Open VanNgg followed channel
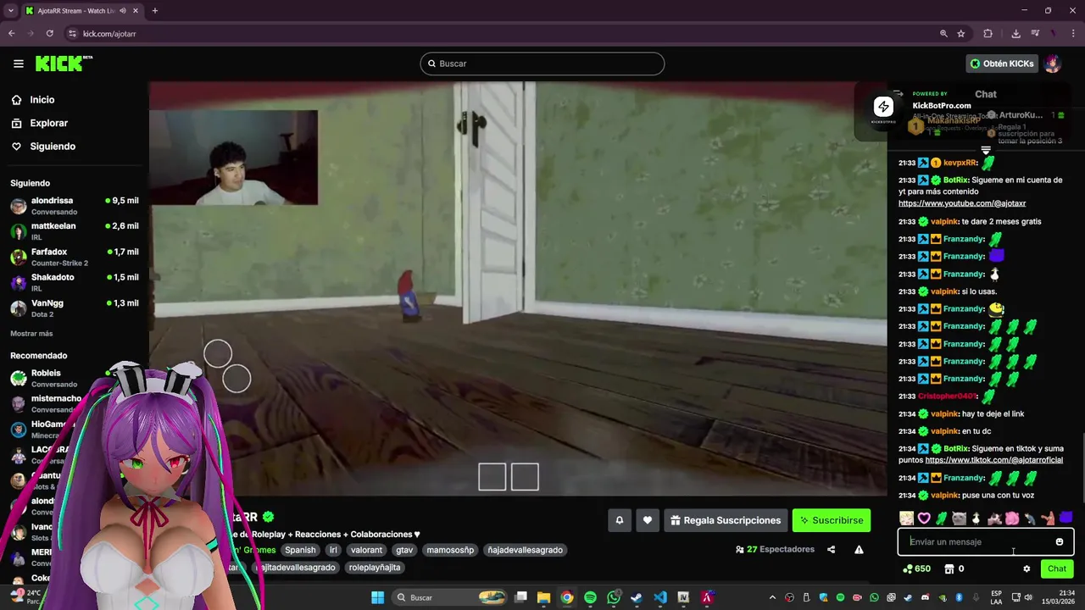The image size is (1085, 610). pyautogui.click(x=75, y=308)
